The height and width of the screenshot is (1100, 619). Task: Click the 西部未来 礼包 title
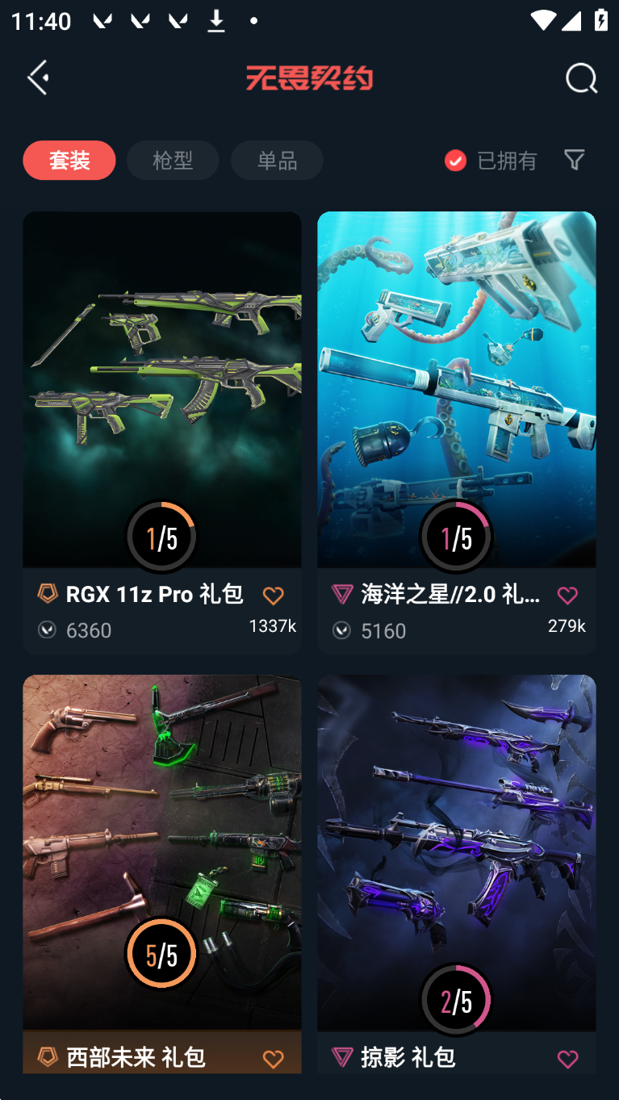[136, 1057]
